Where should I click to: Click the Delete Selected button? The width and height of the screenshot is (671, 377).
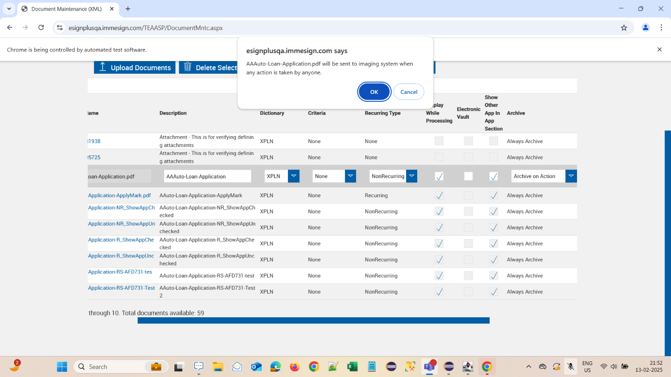208,67
